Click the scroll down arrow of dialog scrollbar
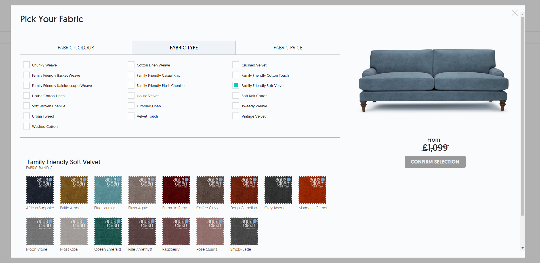Screen dimensions: 540x263 tap(522, 248)
